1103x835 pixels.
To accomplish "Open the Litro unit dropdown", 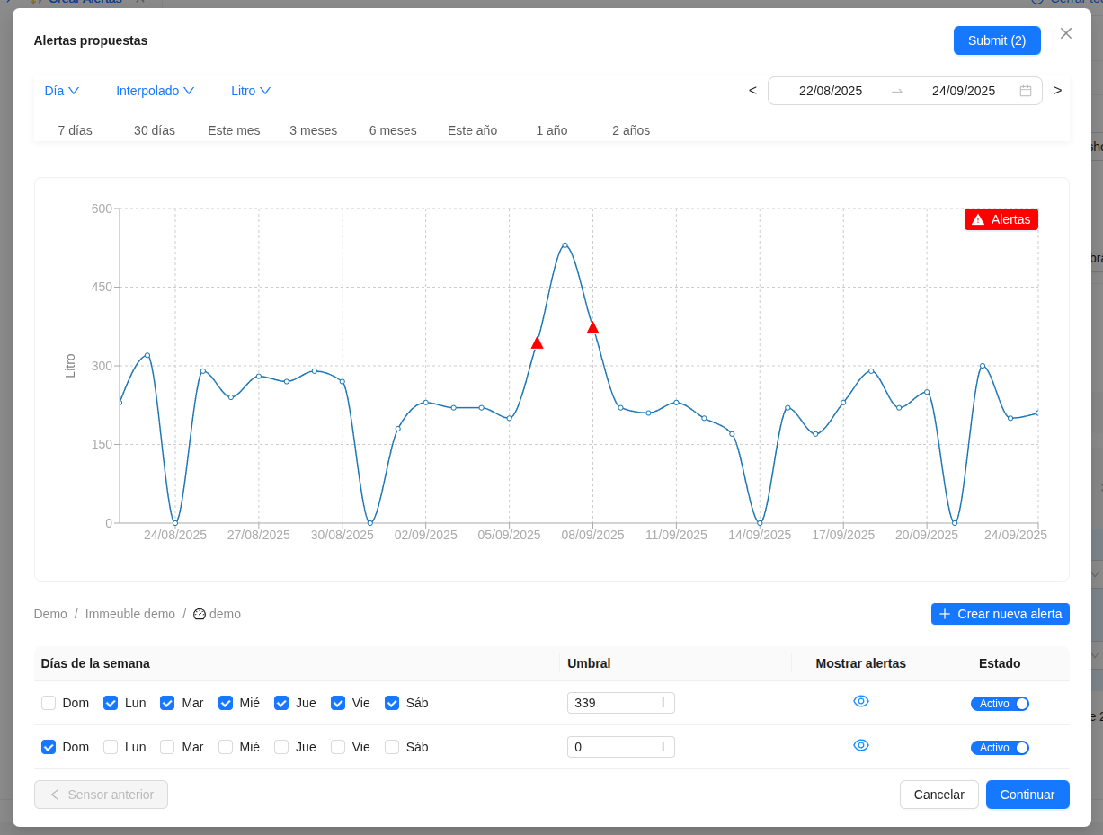I will click(x=250, y=91).
